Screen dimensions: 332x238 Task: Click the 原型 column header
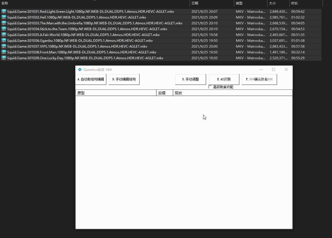click(116, 93)
